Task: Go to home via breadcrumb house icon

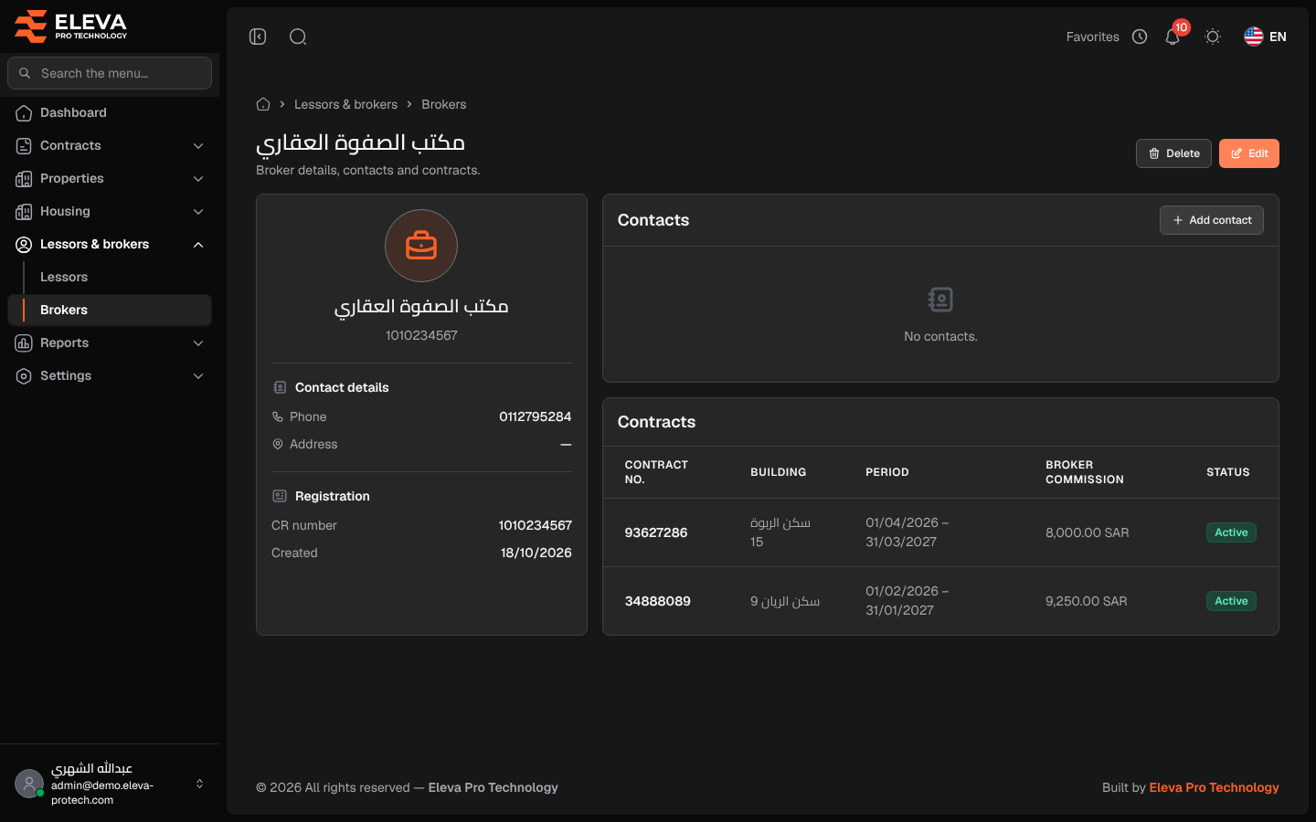Action: (x=263, y=104)
